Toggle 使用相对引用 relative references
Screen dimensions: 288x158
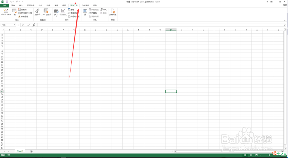[25, 13]
